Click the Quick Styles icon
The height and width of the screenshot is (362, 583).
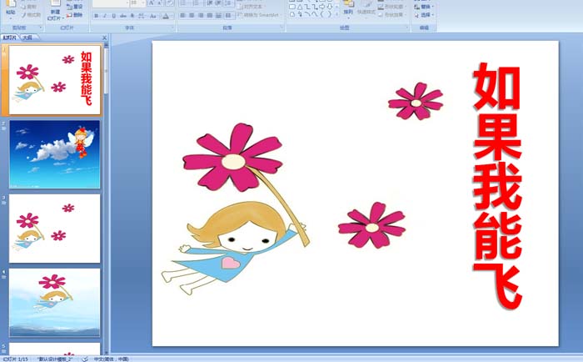[366, 8]
